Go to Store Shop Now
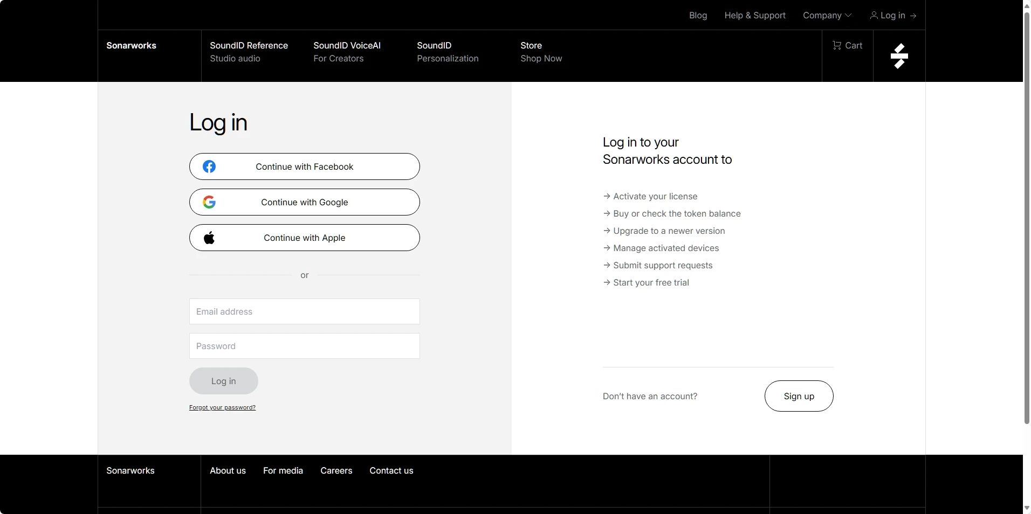The image size is (1031, 514). click(541, 52)
